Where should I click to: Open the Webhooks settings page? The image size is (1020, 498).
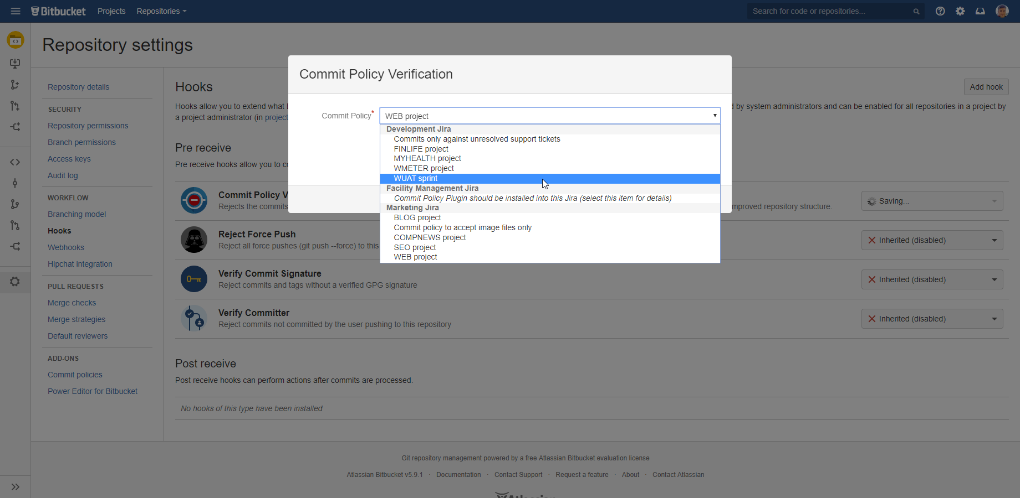coord(66,247)
